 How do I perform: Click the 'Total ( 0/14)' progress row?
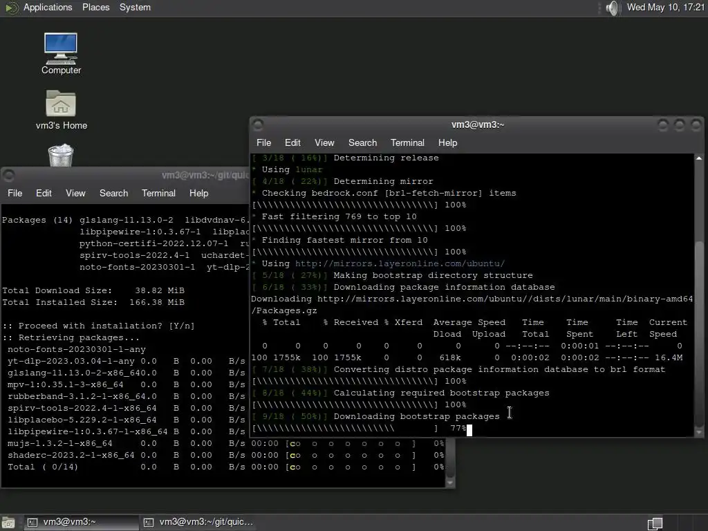point(226,467)
